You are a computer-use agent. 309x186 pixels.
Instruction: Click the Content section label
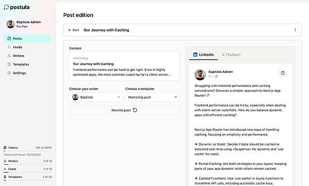[x=75, y=49]
